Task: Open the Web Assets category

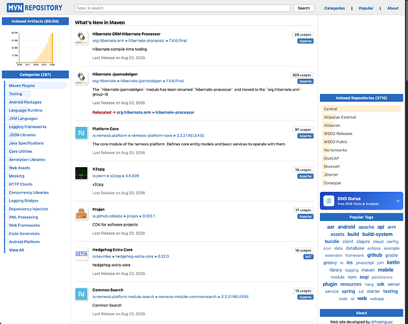Action: point(19,168)
